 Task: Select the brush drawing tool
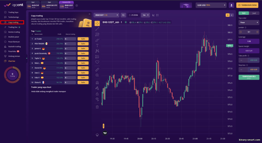(97, 40)
